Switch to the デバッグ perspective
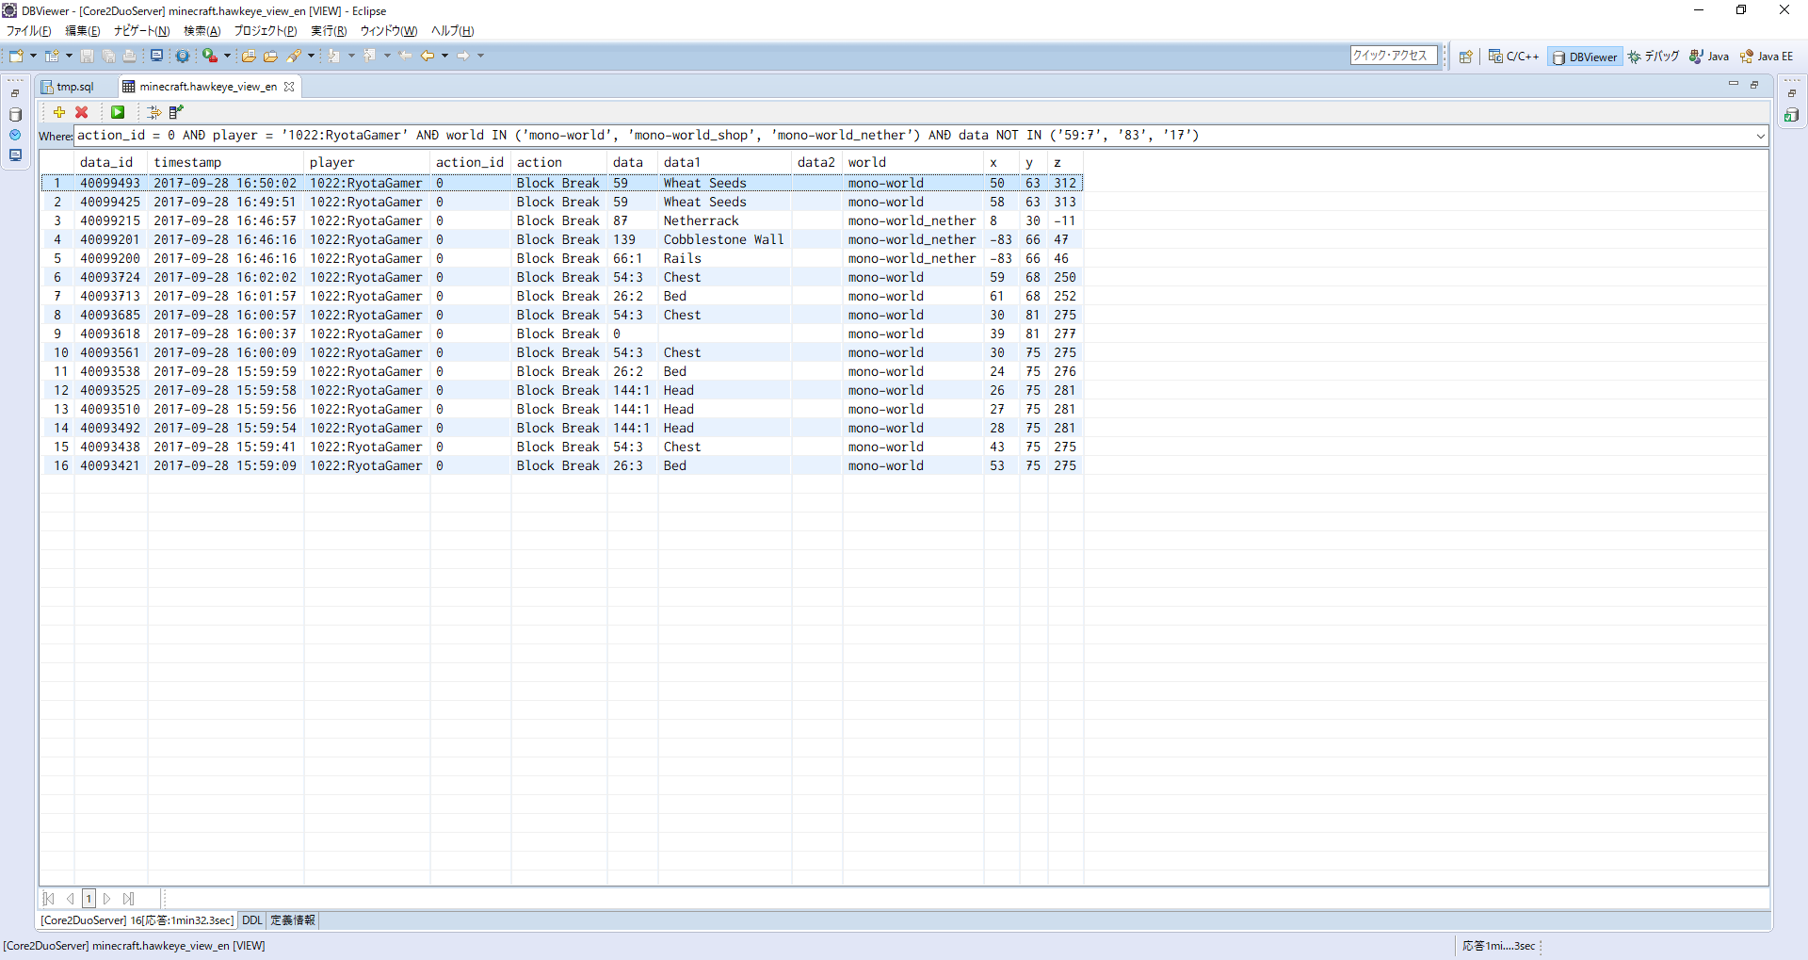This screenshot has height=960, width=1808. click(1654, 57)
